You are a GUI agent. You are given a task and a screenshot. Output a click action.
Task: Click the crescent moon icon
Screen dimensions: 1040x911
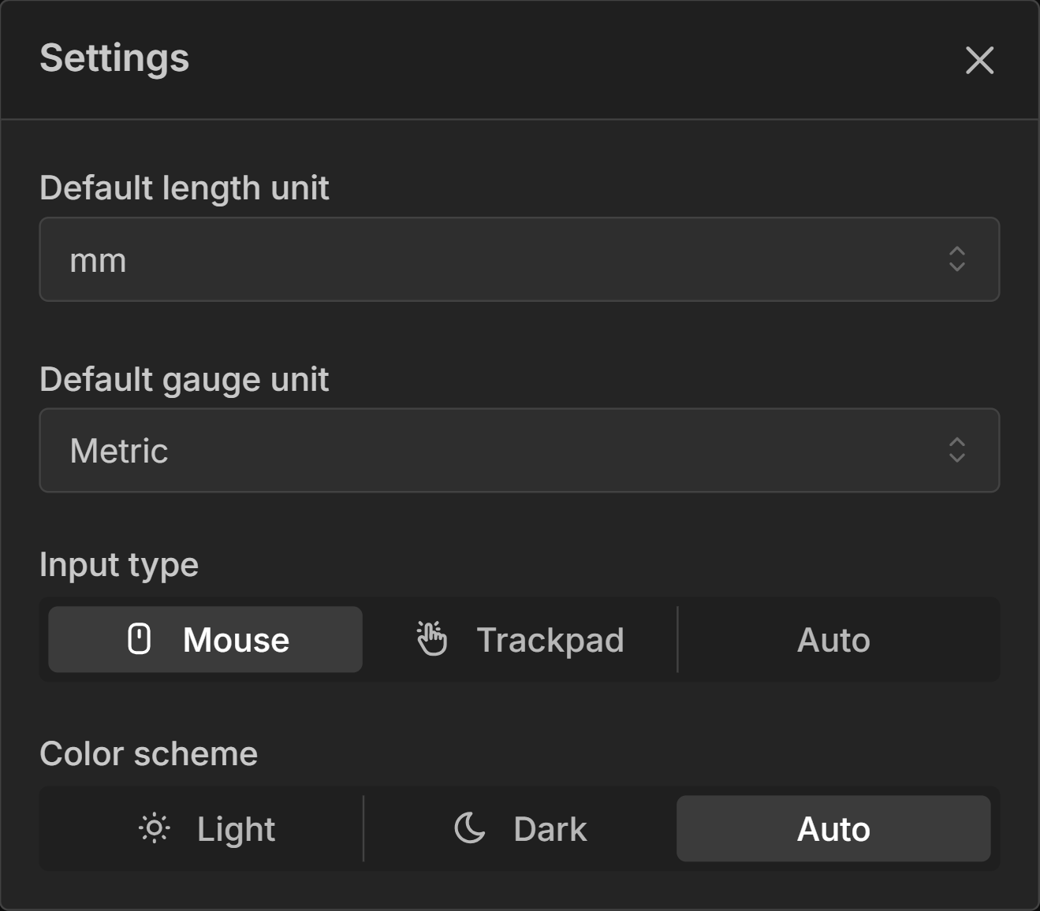[x=470, y=828]
